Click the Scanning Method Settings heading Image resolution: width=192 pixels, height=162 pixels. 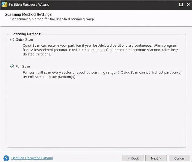point(28,14)
